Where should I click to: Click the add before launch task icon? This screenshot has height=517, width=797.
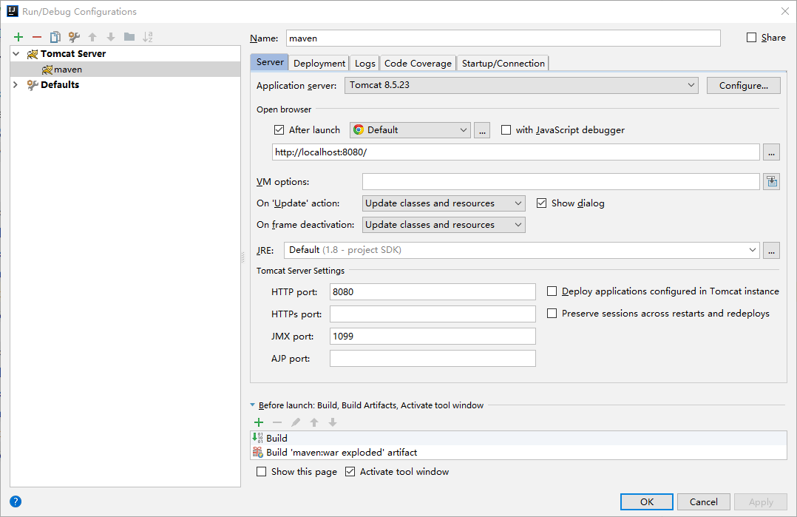click(x=259, y=422)
